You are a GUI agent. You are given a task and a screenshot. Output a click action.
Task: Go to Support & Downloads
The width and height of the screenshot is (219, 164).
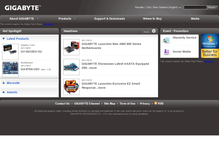pos(110,19)
